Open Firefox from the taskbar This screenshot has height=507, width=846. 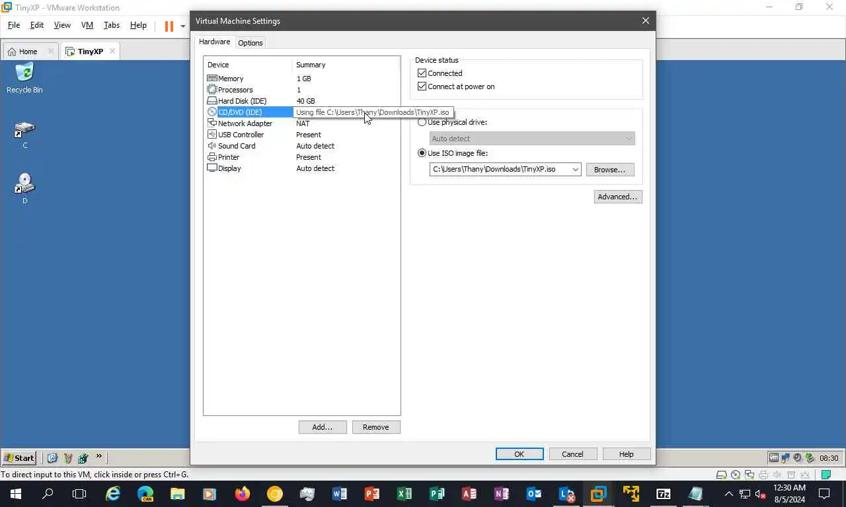click(243, 494)
